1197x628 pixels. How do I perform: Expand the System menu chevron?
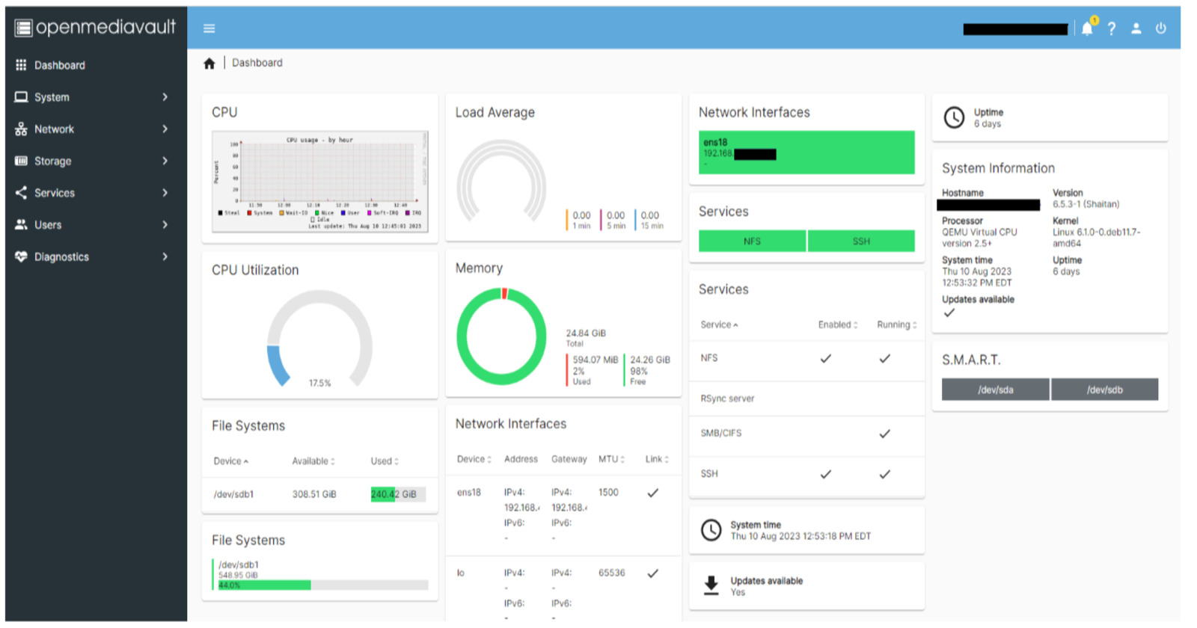click(165, 97)
